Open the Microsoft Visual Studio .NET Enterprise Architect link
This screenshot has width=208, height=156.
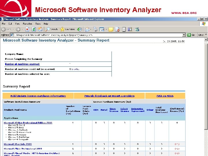pyautogui.click(x=32, y=154)
